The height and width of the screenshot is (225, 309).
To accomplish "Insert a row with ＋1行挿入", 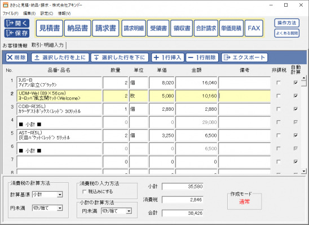I will point(167,57).
